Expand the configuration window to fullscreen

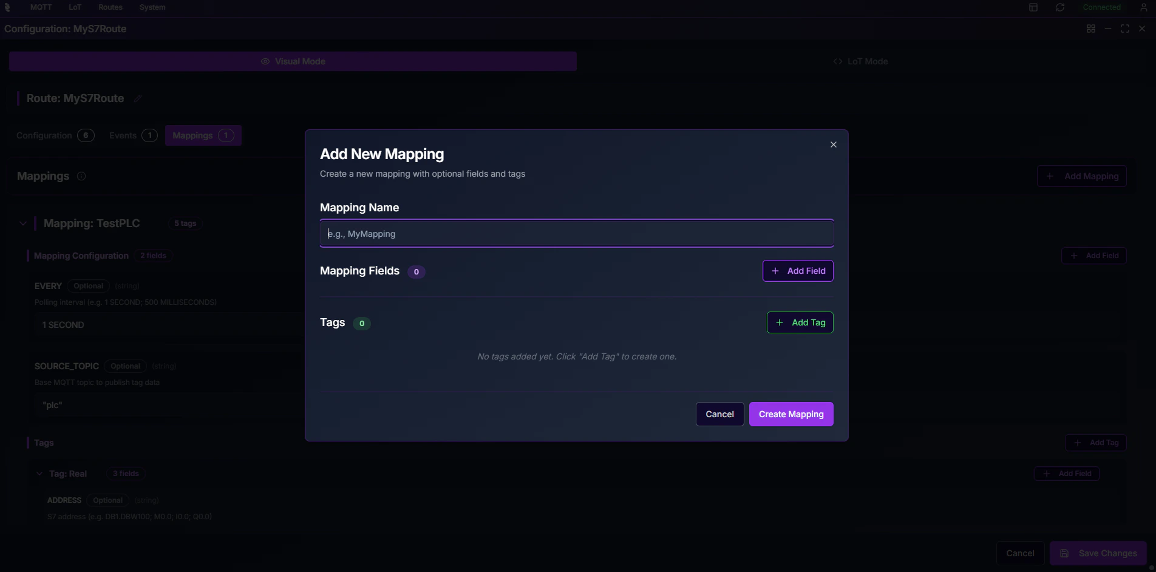tap(1125, 29)
